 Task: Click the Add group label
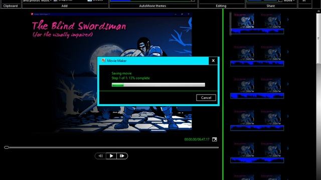(x=65, y=6)
